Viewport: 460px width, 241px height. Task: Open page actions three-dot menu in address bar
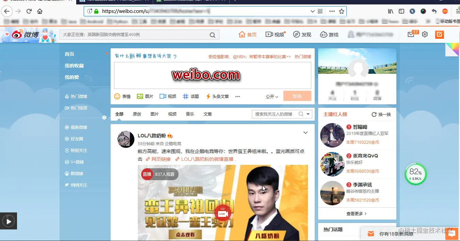click(x=332, y=11)
